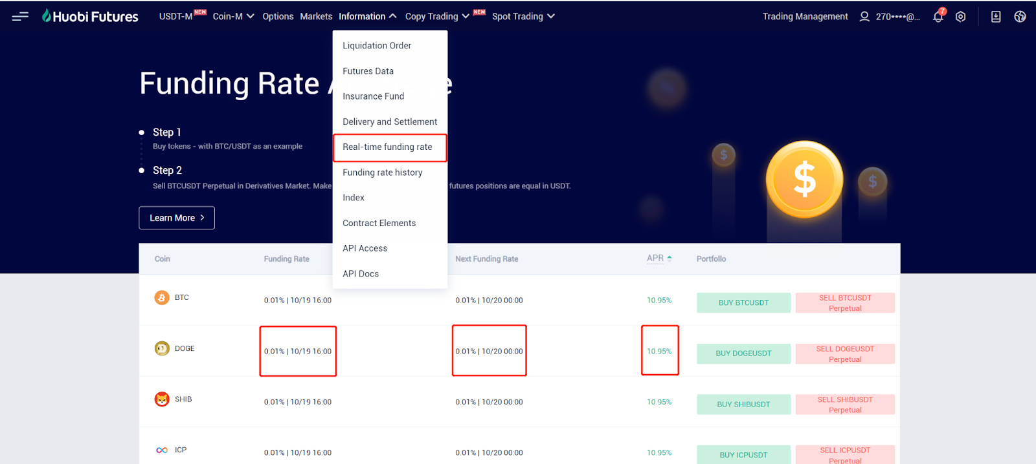The image size is (1036, 464).
Task: Open the Options page
Action: coord(278,16)
